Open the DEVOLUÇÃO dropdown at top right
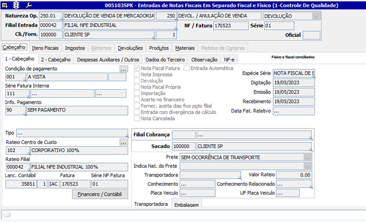366x222 pixels. point(316,16)
